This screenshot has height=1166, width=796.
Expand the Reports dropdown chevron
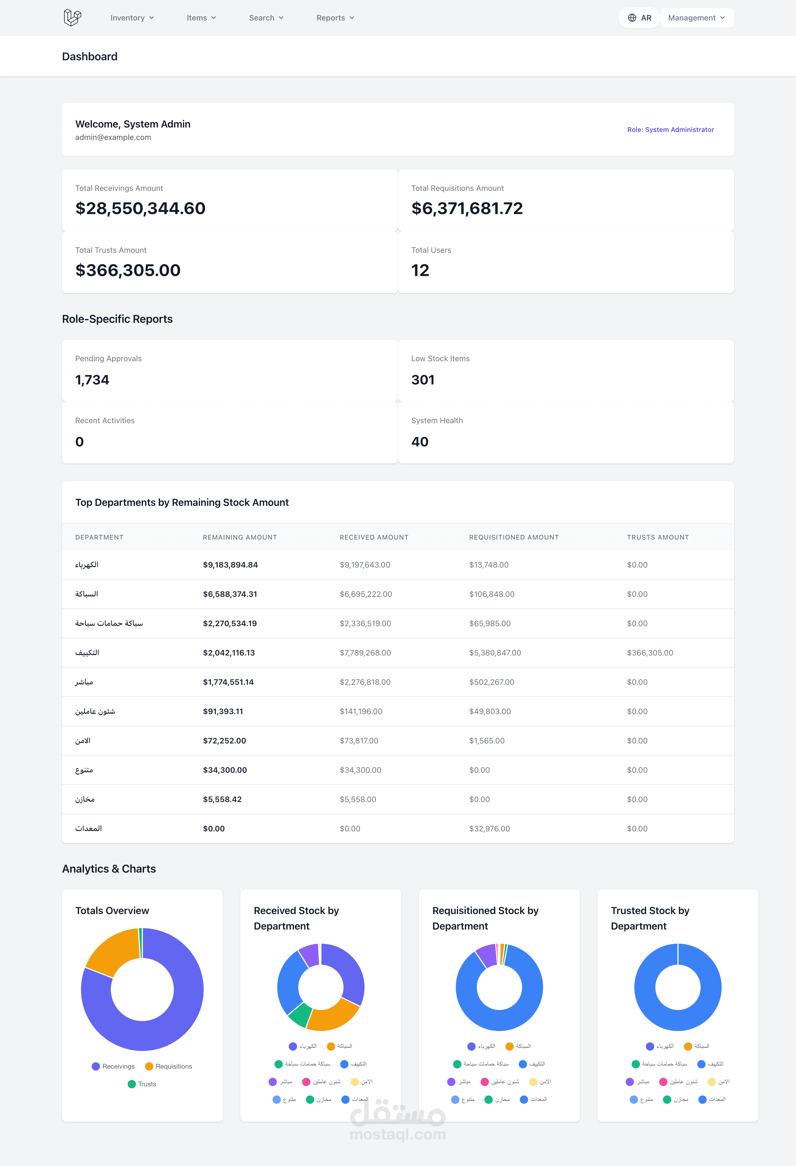(x=352, y=17)
